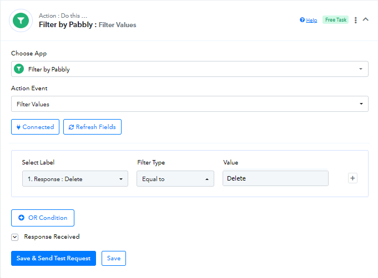Image resolution: width=378 pixels, height=278 pixels.
Task: Click the Connected button
Action: coord(35,127)
